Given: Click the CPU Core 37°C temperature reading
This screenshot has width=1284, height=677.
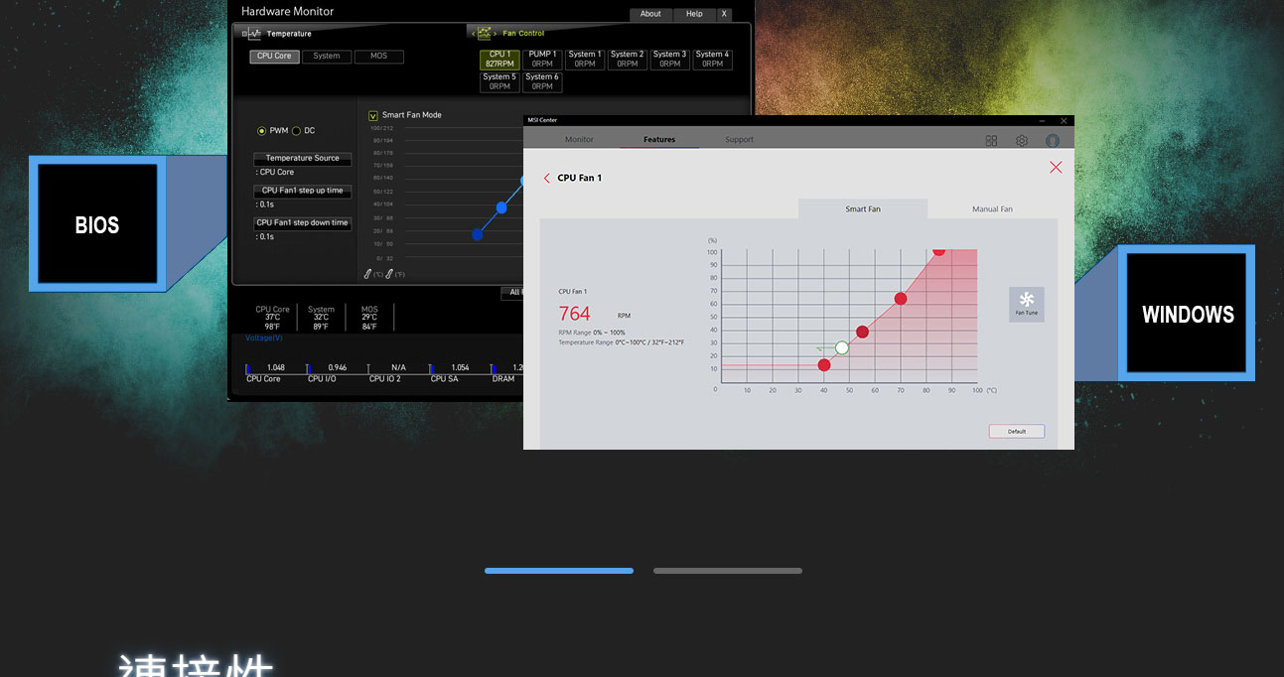Looking at the screenshot, I should pos(272,318).
